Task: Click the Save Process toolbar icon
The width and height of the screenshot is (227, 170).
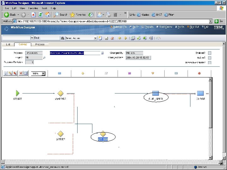Action: (x=107, y=38)
